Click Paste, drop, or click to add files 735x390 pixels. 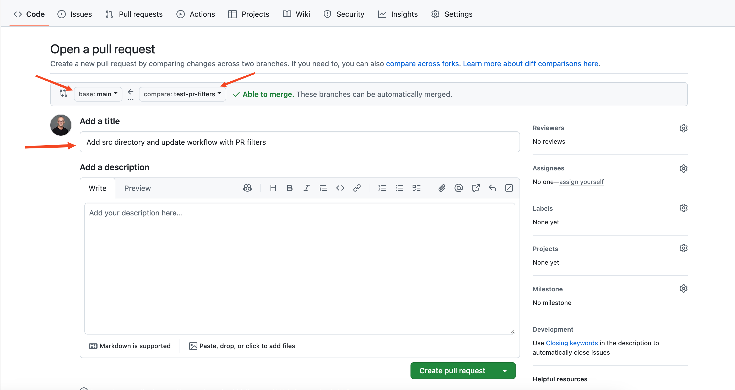click(x=242, y=346)
